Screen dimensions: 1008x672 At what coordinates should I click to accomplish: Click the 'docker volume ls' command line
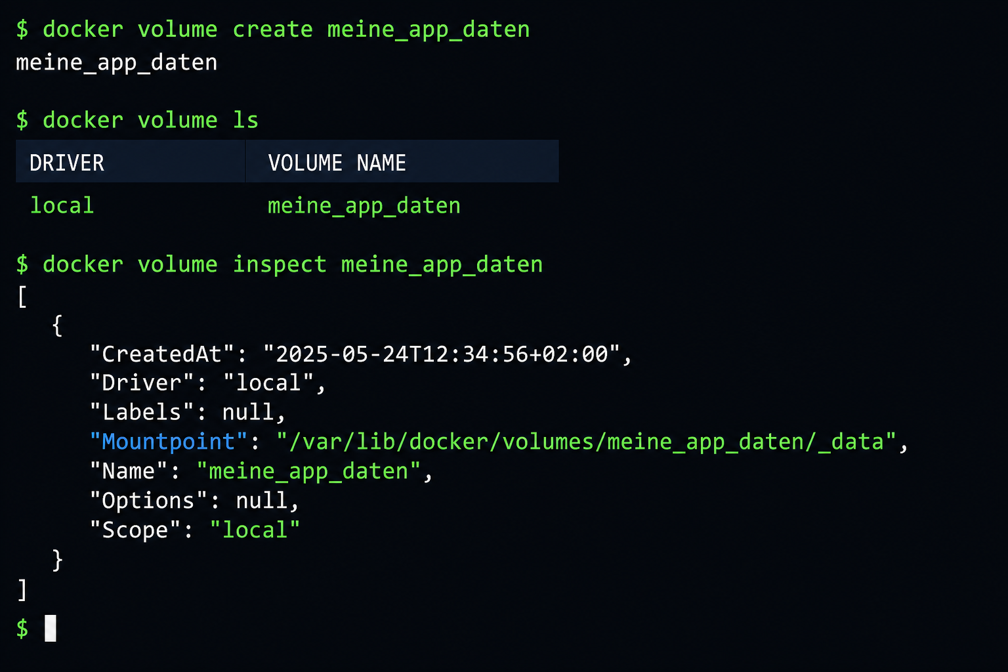coord(137,120)
